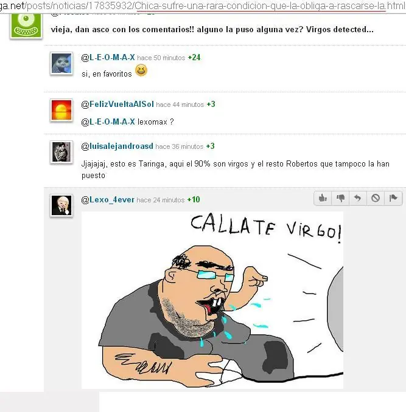Open the @FelizVueltaAlSol profile link

(117, 104)
